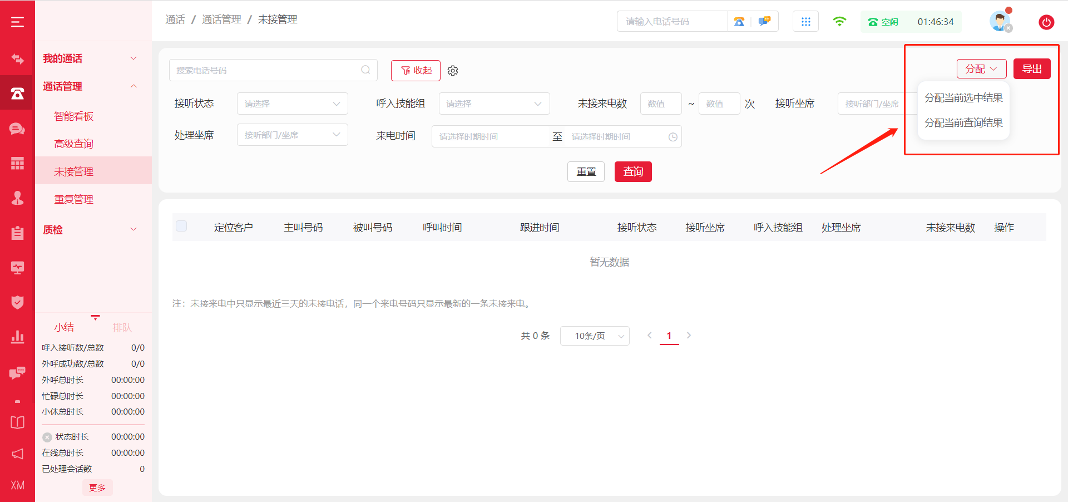This screenshot has width=1068, height=502.
Task: Click the 未接来电数 column header
Action: [950, 227]
